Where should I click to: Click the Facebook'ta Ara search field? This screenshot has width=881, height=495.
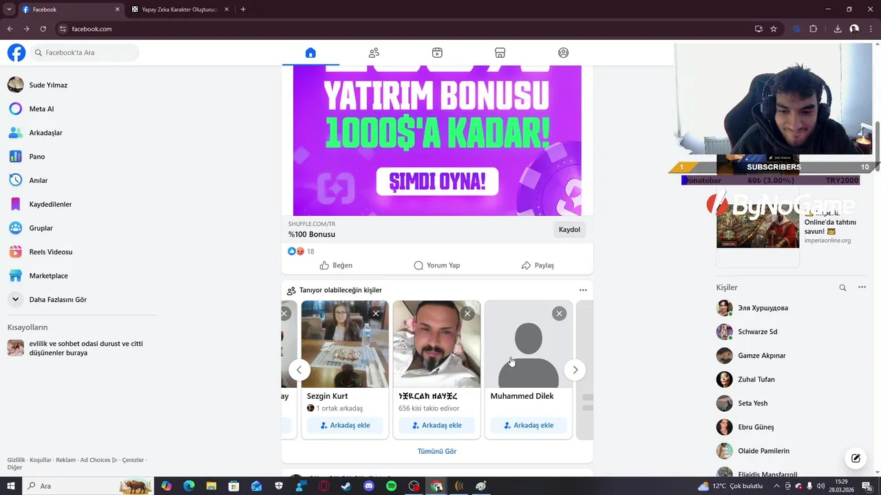(84, 52)
